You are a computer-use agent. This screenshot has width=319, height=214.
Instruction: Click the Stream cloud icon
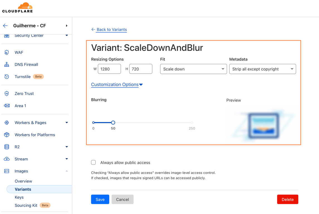pyautogui.click(x=7, y=159)
